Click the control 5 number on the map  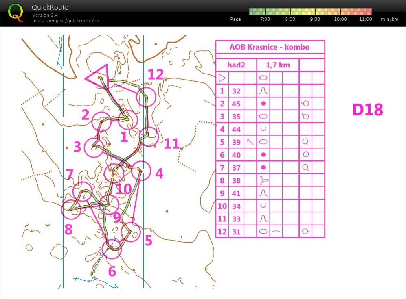point(148,240)
